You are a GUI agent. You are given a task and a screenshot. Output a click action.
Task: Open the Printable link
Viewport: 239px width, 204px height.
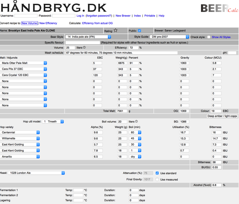150,16
